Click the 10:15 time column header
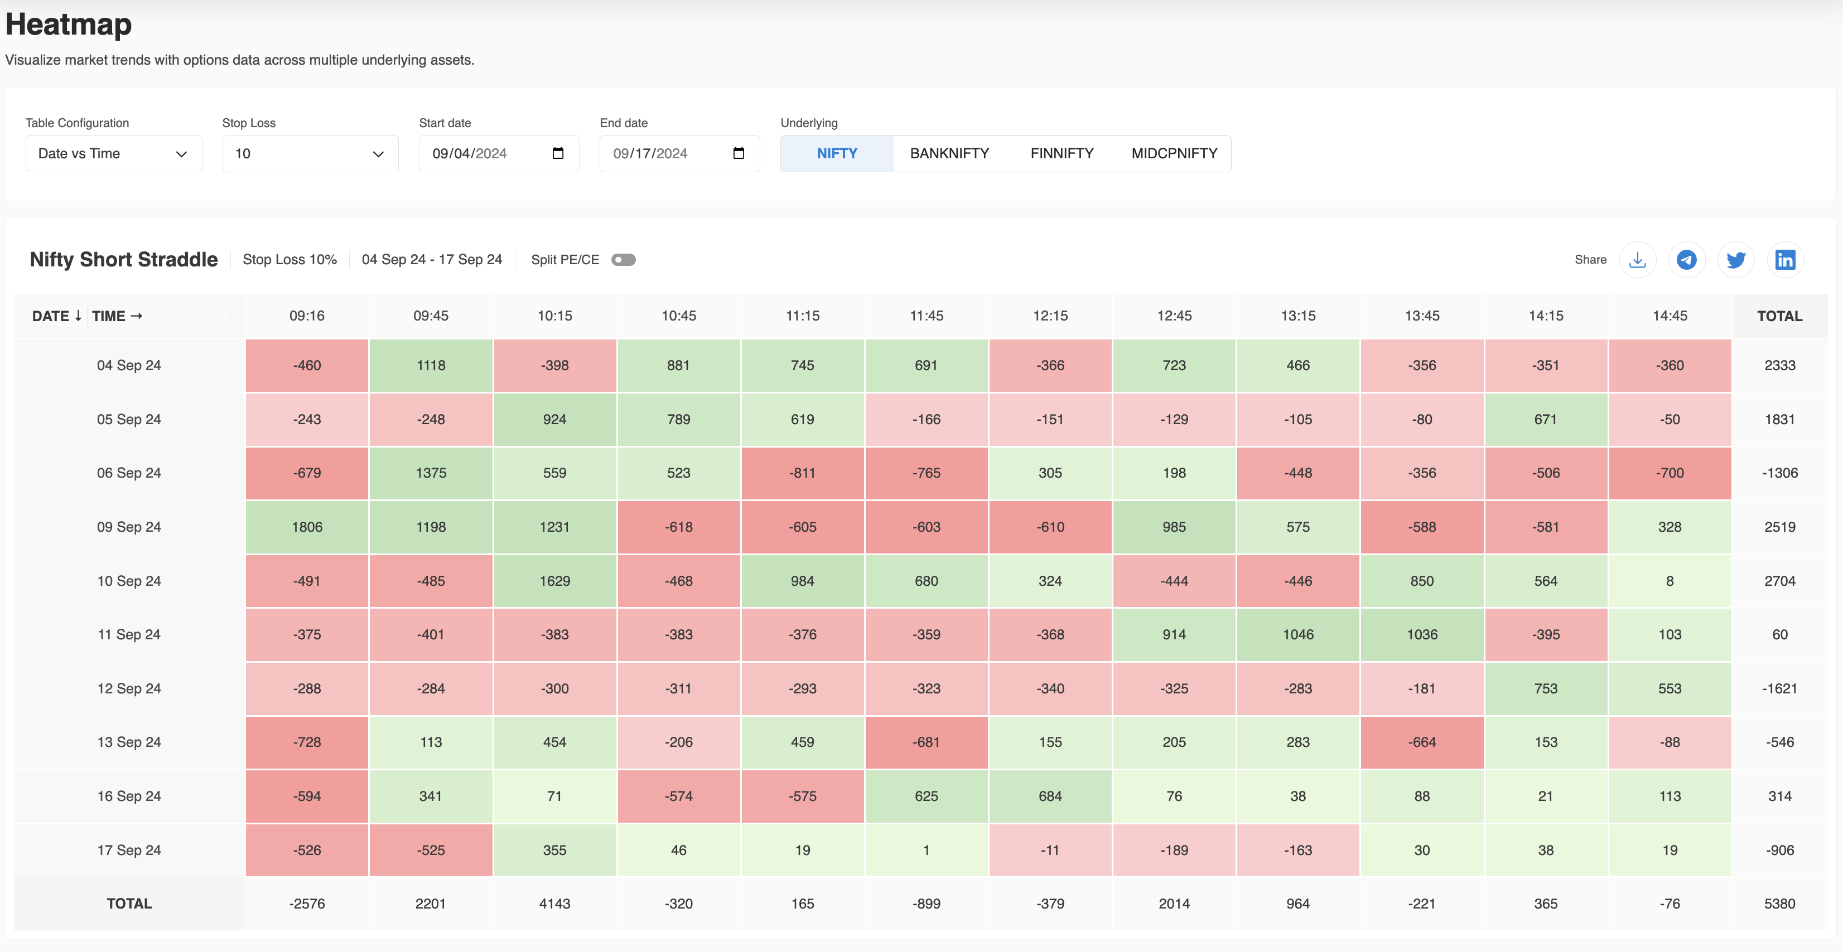This screenshot has height=952, width=1843. coord(554,316)
